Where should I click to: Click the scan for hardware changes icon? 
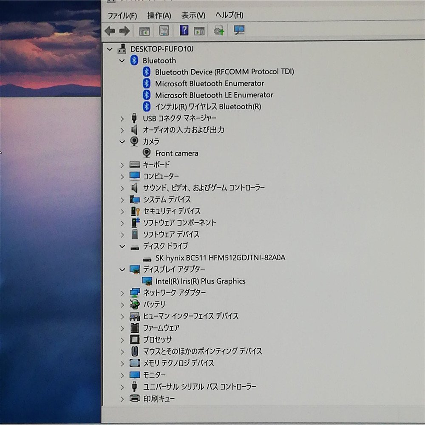click(x=239, y=31)
